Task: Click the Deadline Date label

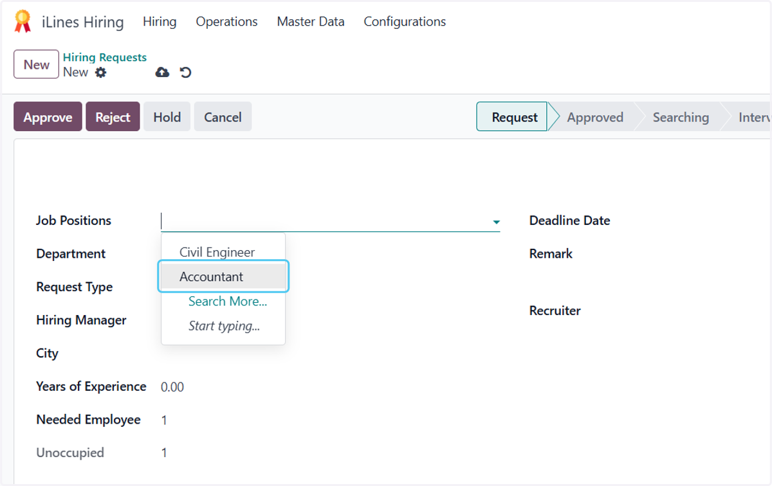Action: tap(569, 221)
